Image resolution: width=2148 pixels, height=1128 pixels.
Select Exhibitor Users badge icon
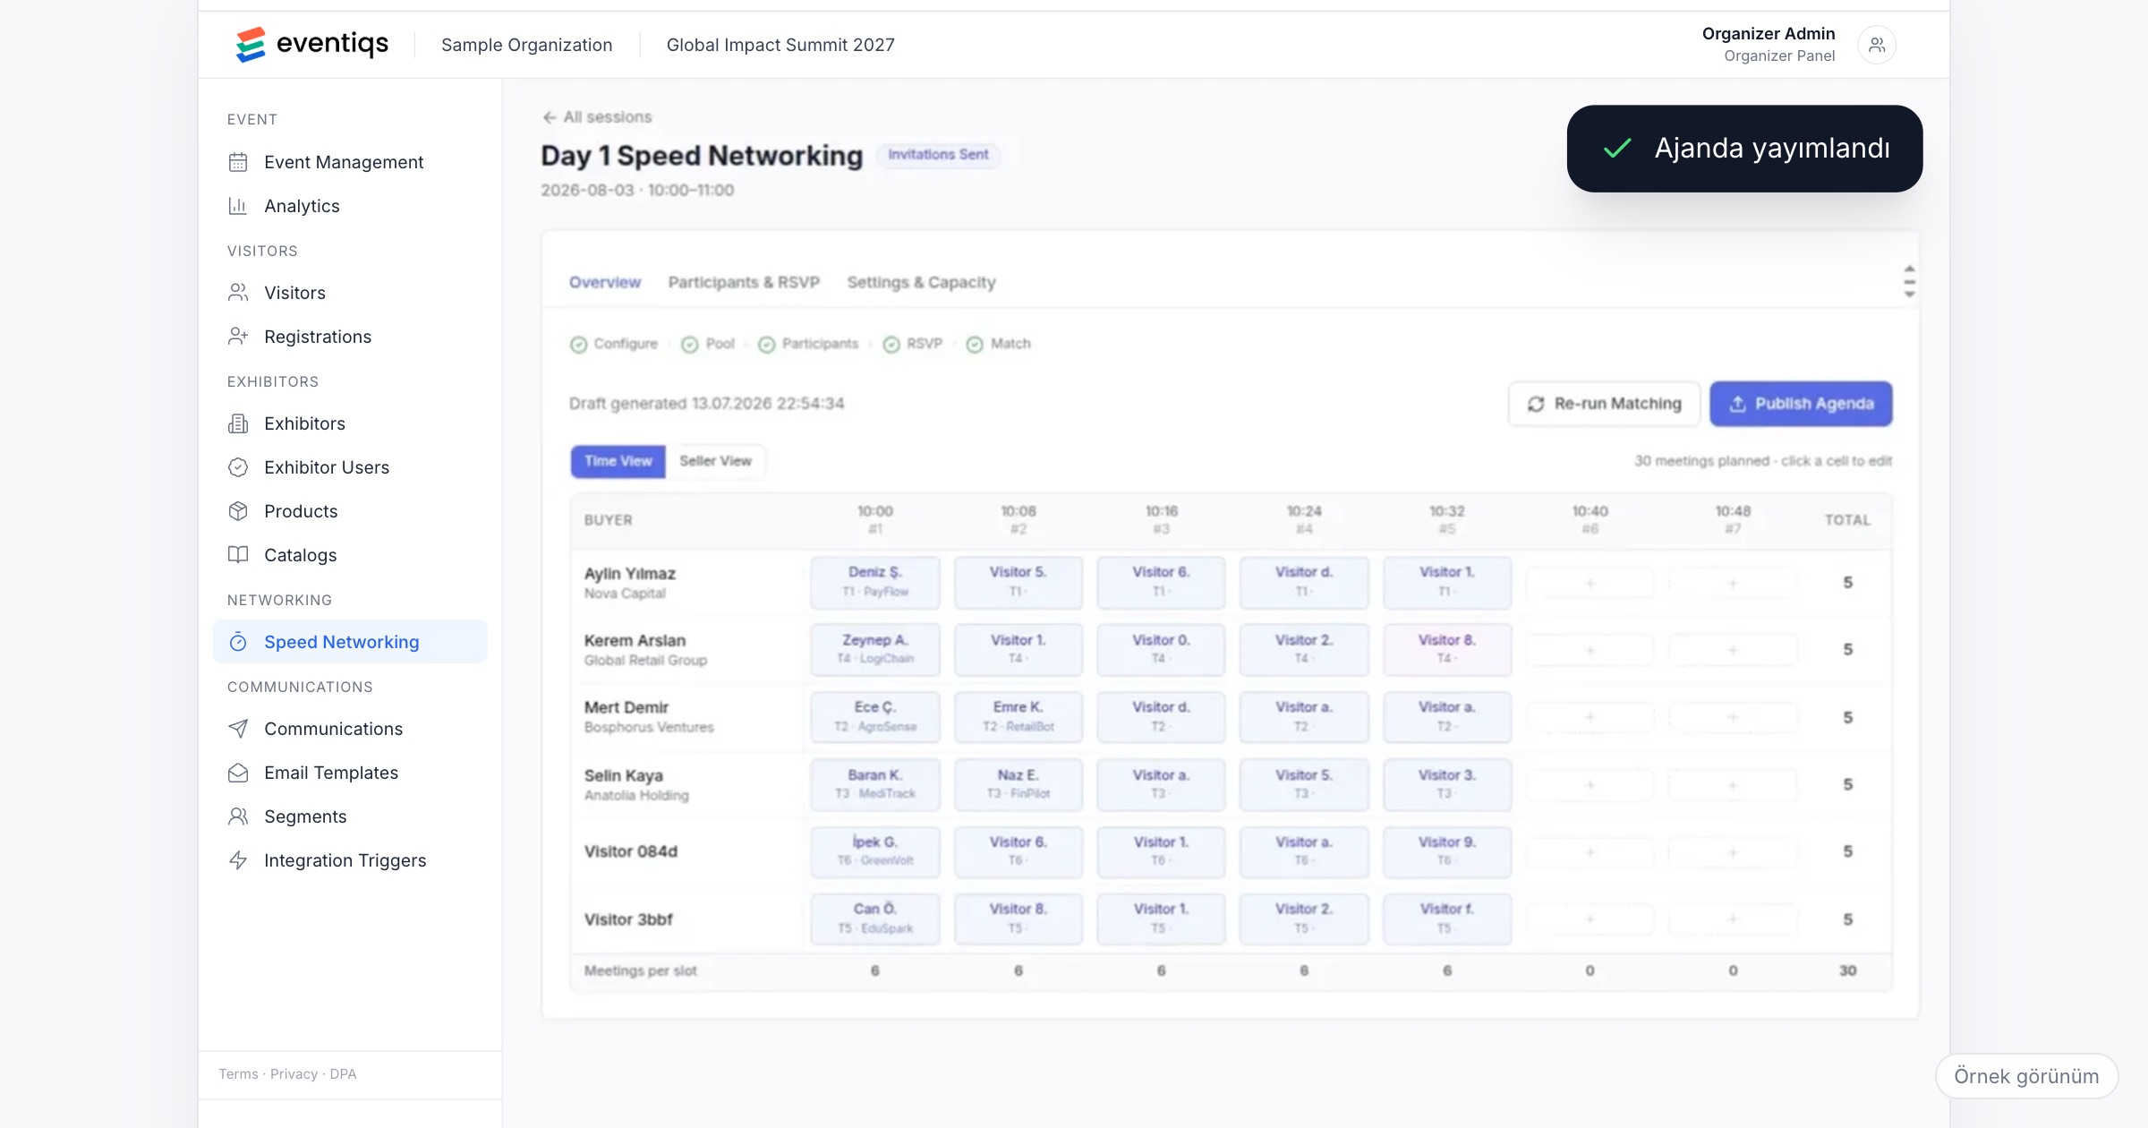pyautogui.click(x=238, y=467)
